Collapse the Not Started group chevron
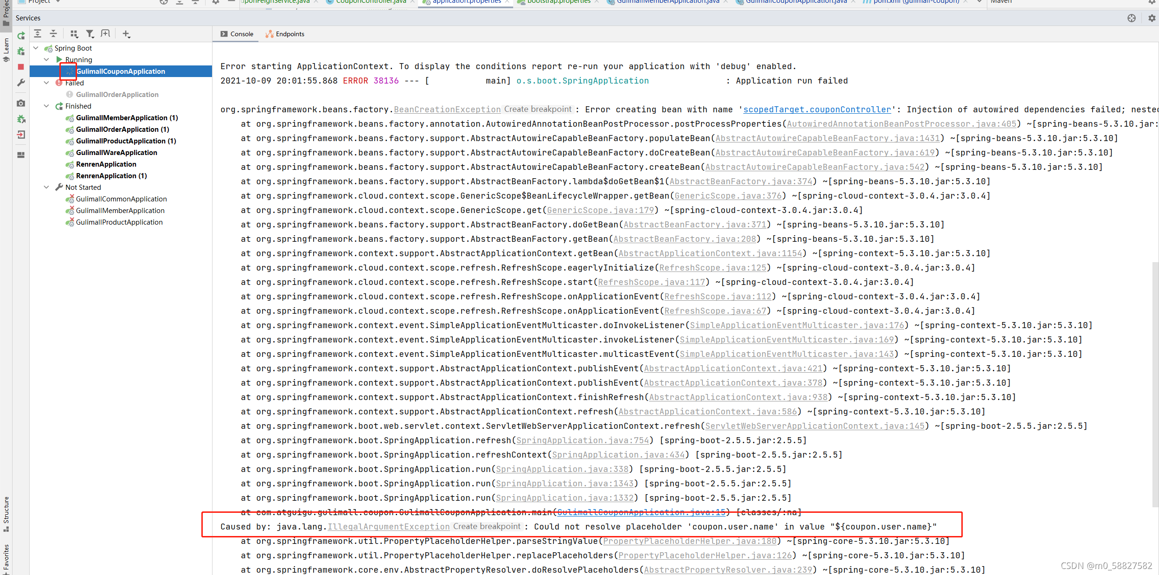This screenshot has height=575, width=1159. click(x=46, y=187)
